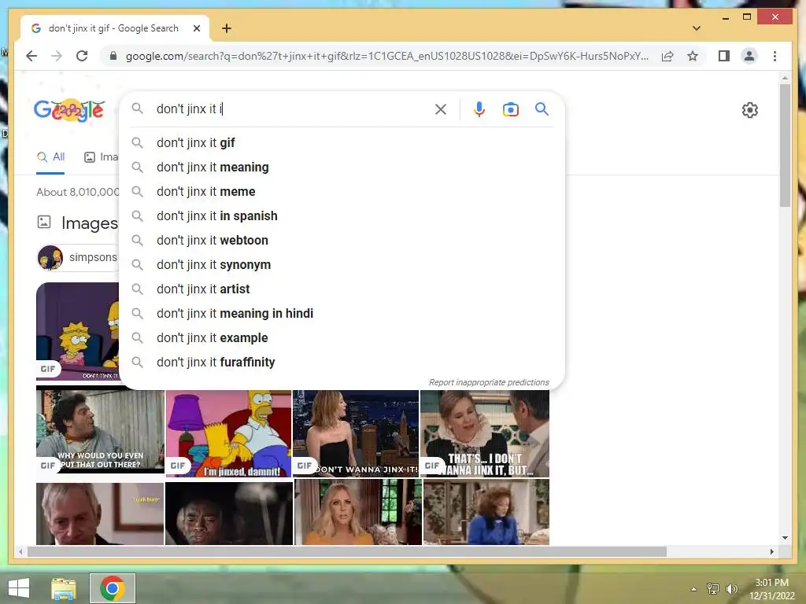Select the simpsons image filter chip
The height and width of the screenshot is (604, 806).
[78, 257]
